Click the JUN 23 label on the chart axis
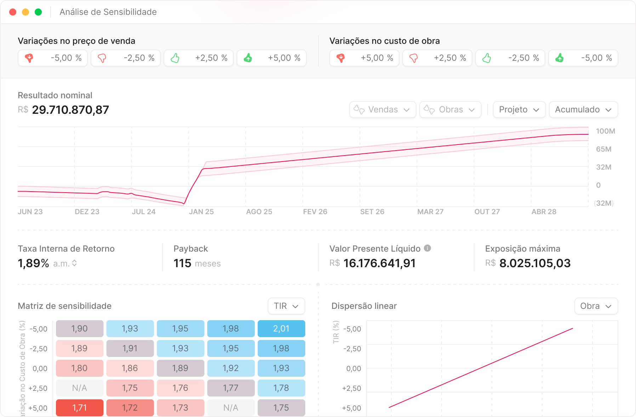Viewport: 636px width, 417px height. 30,212
